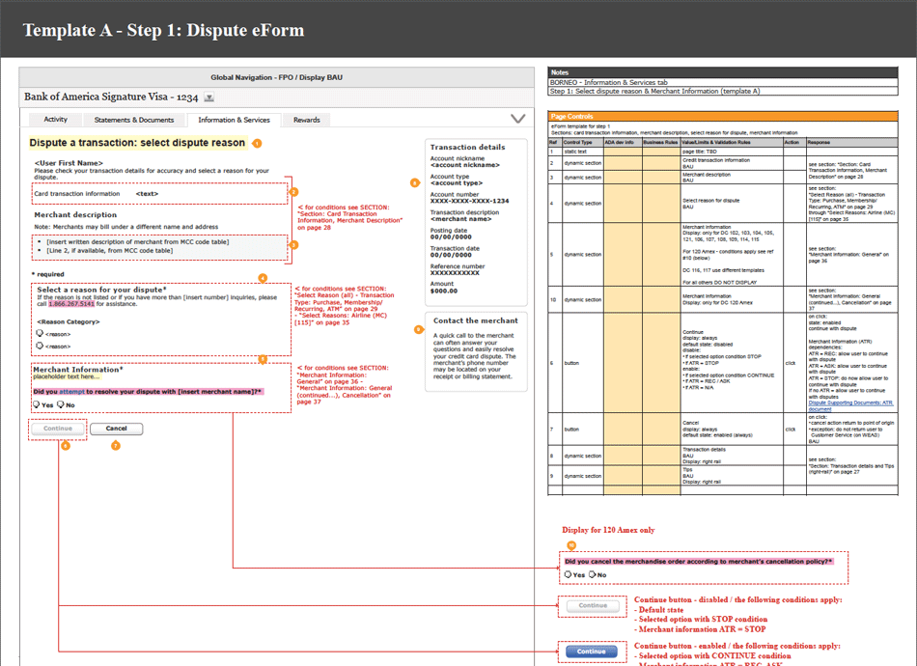Click orange marker 9 beside Contact the merchant

(x=418, y=329)
